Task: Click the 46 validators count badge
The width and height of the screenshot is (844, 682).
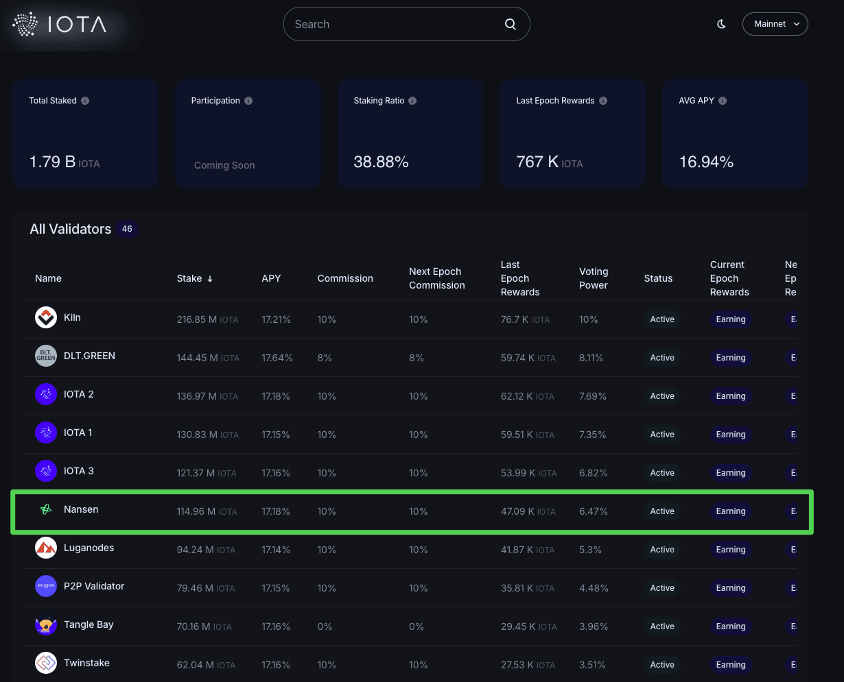Action: click(x=127, y=229)
